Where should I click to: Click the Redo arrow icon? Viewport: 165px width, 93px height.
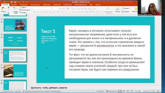click(23, 2)
